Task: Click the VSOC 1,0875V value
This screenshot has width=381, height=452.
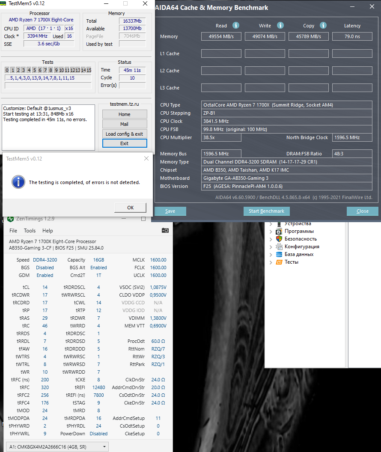Action: (158, 287)
